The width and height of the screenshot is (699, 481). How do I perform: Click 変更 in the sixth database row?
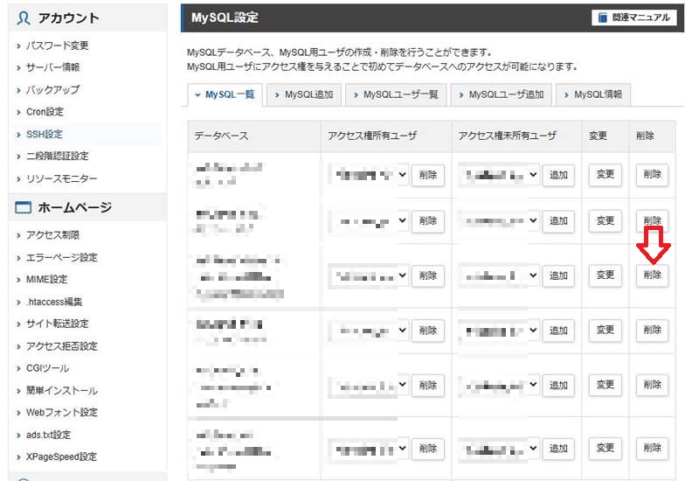coord(606,449)
